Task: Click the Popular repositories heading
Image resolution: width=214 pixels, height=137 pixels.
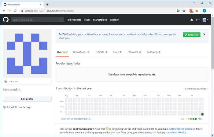Action: [x=68, y=63]
